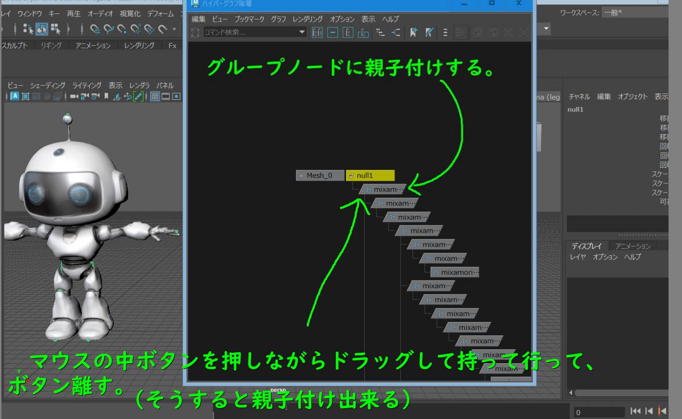Switch to the スカルプト shelf tab
Image resolution: width=682 pixels, height=419 pixels.
[15, 46]
